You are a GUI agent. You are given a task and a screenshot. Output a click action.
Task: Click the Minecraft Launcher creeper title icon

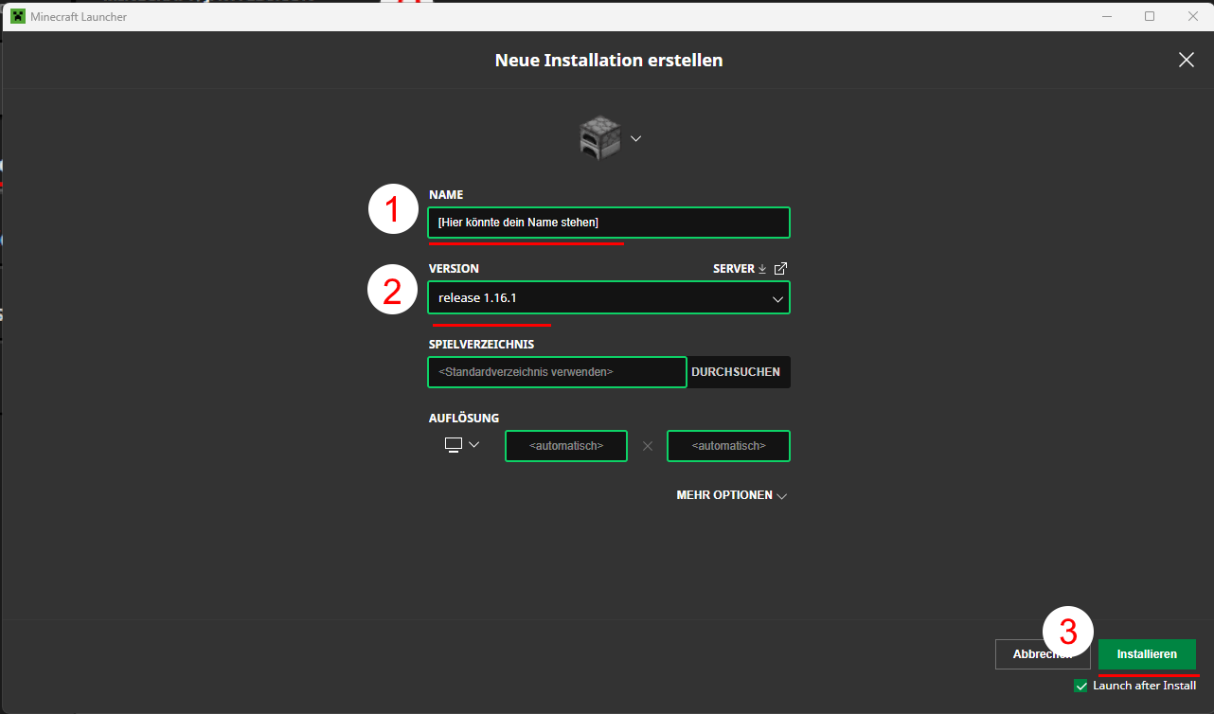[x=17, y=16]
